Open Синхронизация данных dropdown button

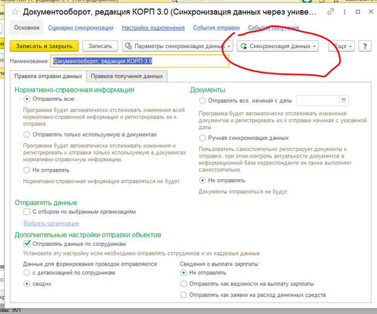(x=278, y=46)
